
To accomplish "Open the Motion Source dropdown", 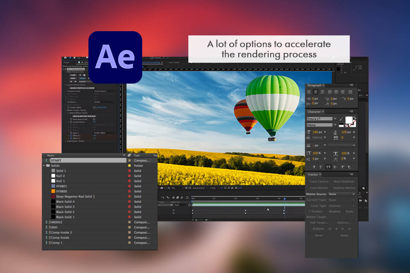I will coord(342,194).
